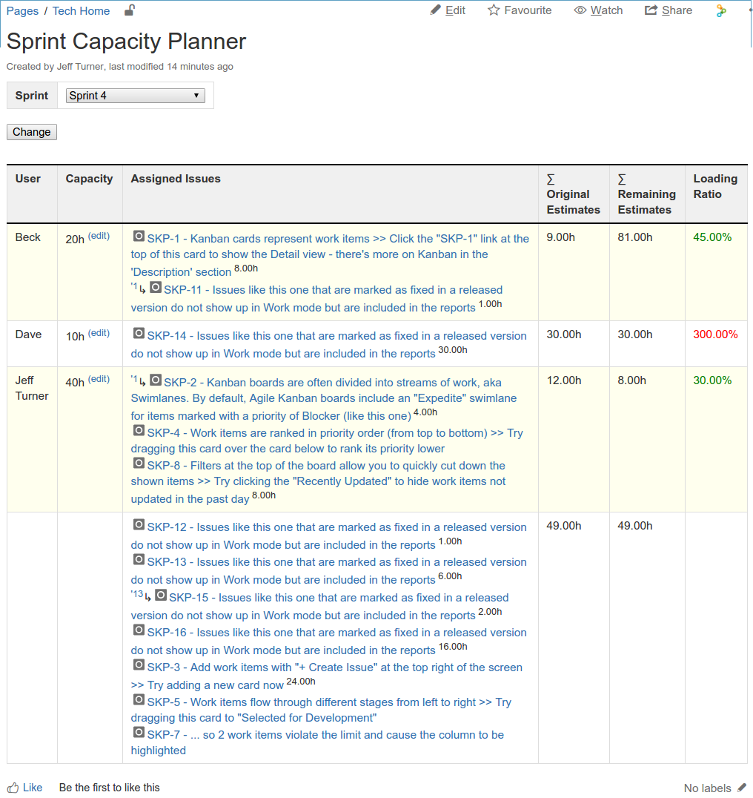Screen dimensions: 753x798
Task: Click the Loading Ratio column header
Action: tap(714, 186)
